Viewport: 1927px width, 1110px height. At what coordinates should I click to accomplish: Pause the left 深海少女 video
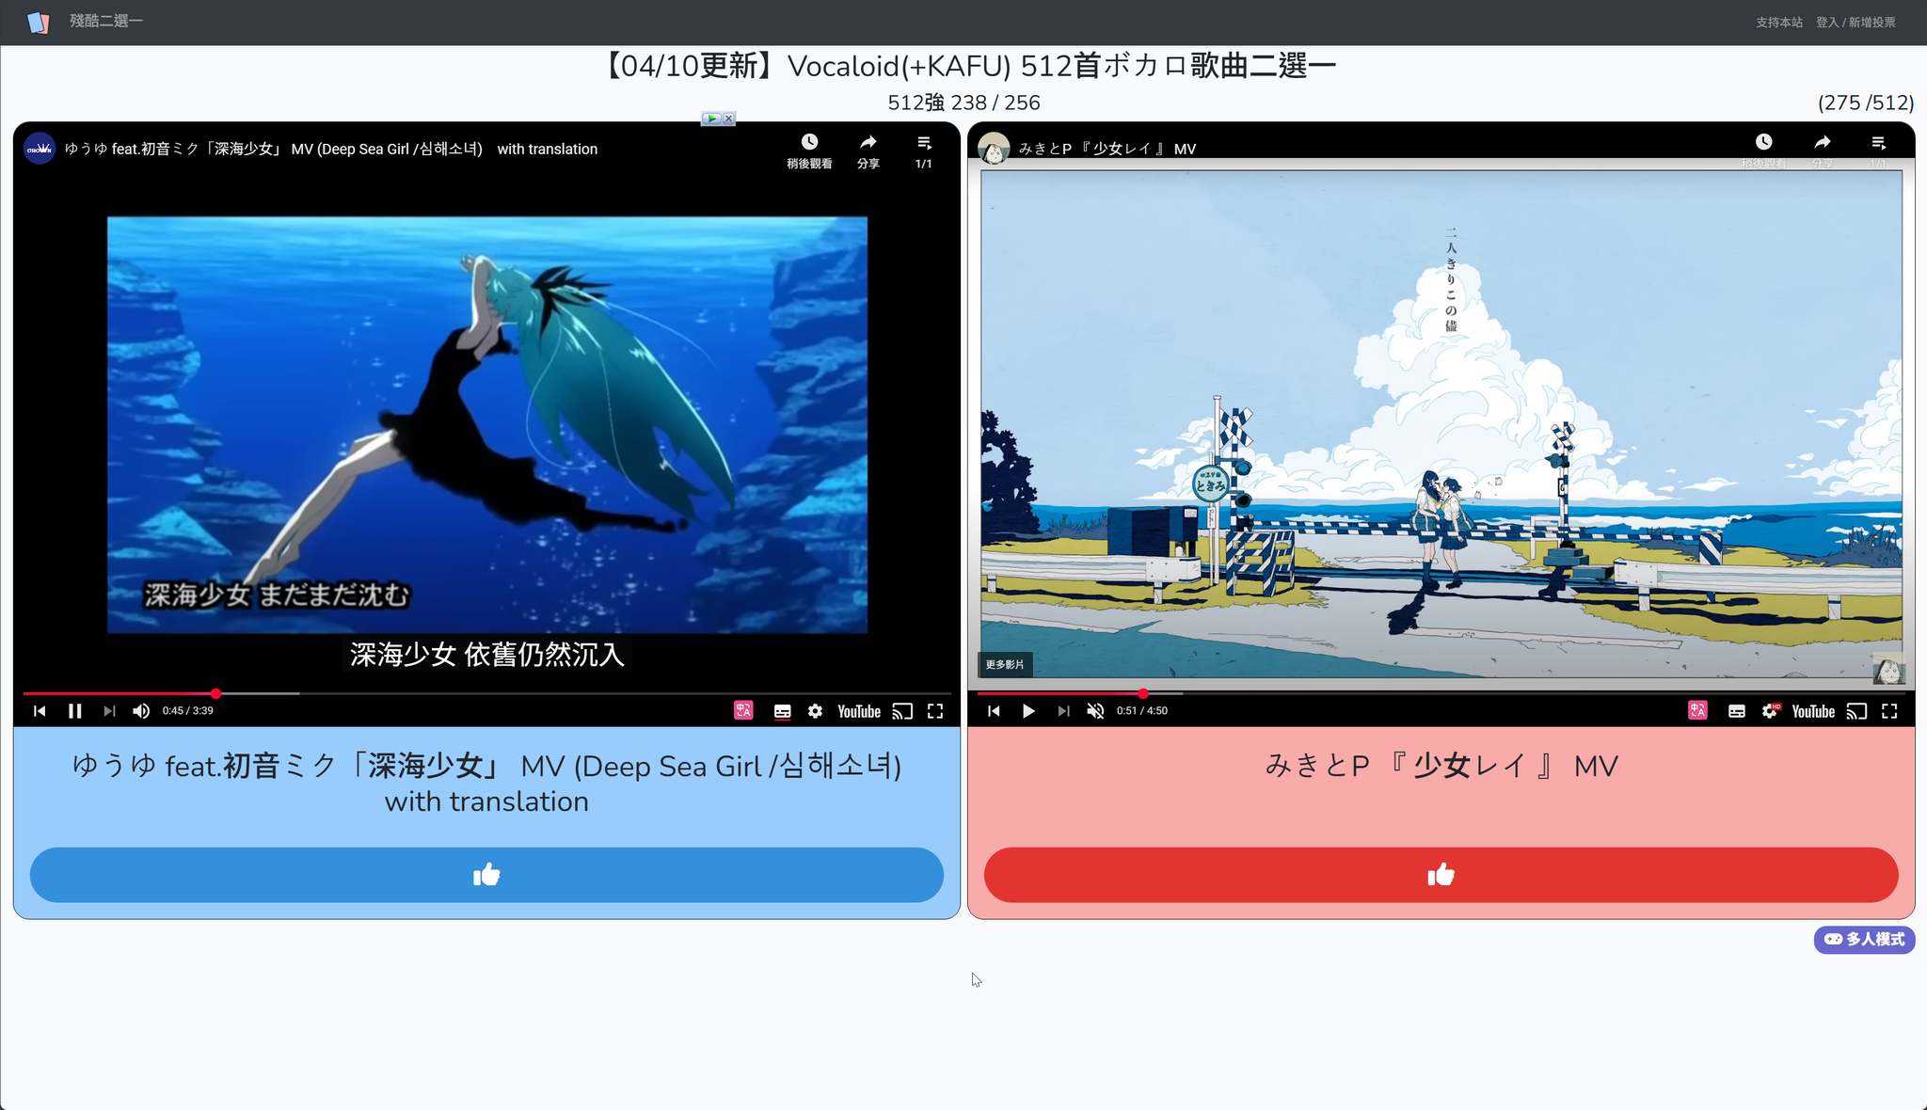pyautogui.click(x=75, y=711)
